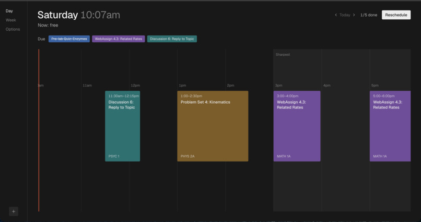Click the red current-time marker line
The height and width of the screenshot is (222, 421).
click(39, 130)
